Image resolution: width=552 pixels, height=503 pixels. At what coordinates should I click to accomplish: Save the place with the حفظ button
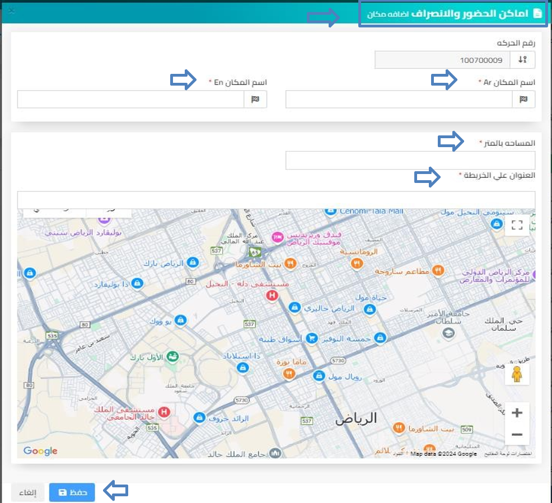click(x=72, y=492)
